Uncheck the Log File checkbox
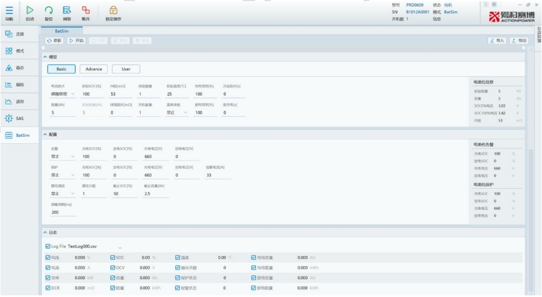 [47, 246]
